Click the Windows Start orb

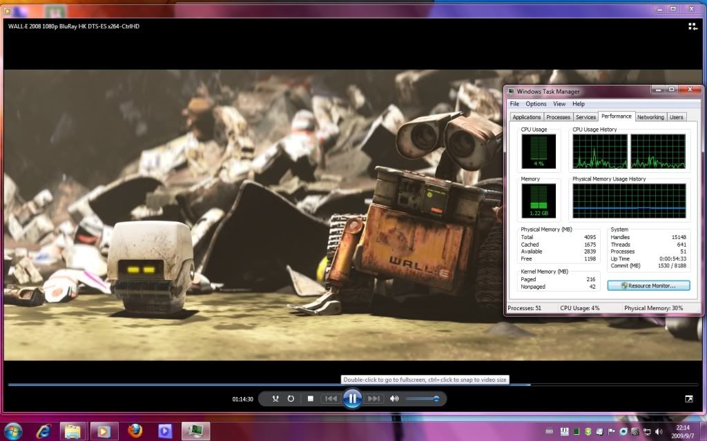coord(13,431)
